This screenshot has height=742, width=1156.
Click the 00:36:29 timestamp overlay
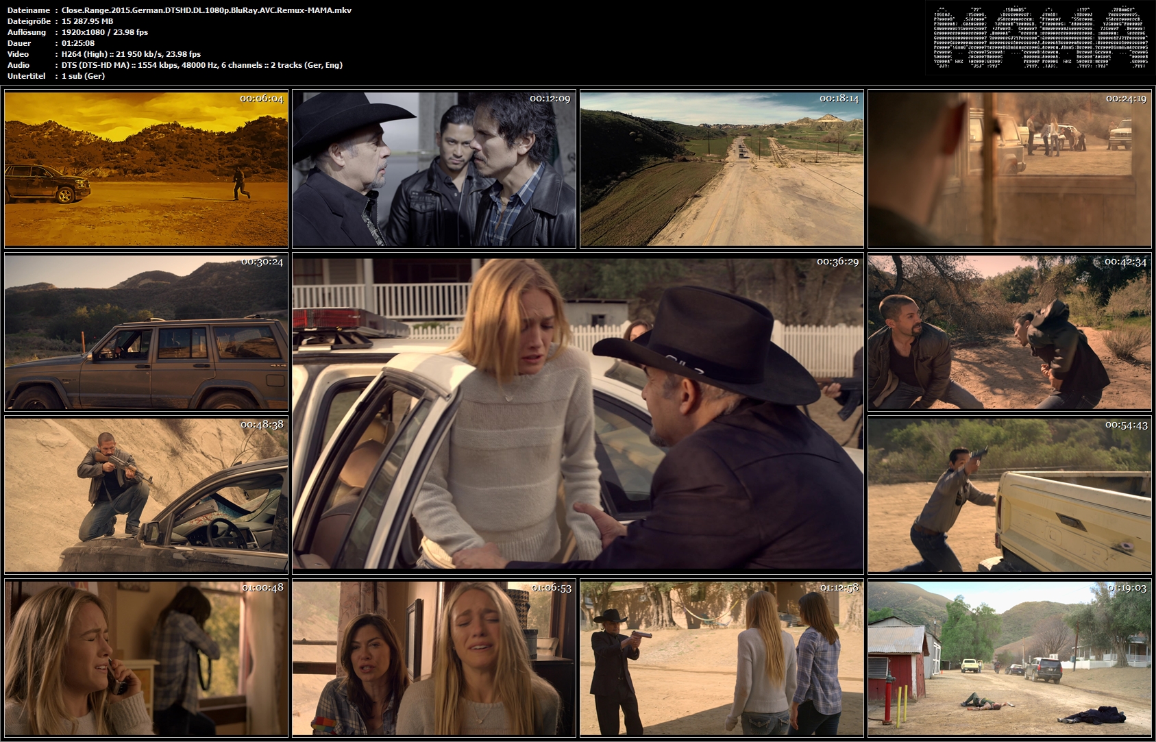(837, 262)
